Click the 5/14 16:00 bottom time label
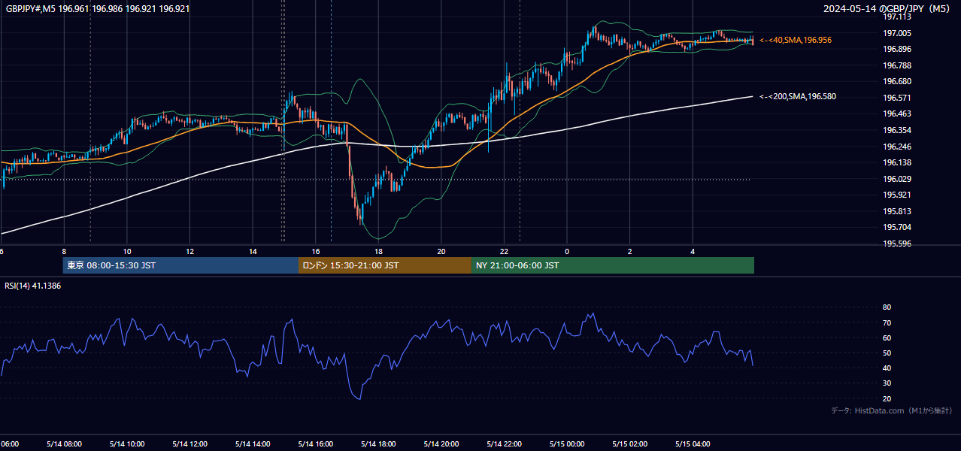The image size is (961, 451). pyautogui.click(x=316, y=443)
